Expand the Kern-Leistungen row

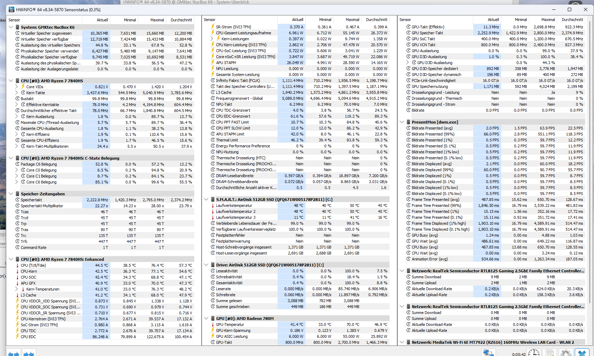click(212, 39)
